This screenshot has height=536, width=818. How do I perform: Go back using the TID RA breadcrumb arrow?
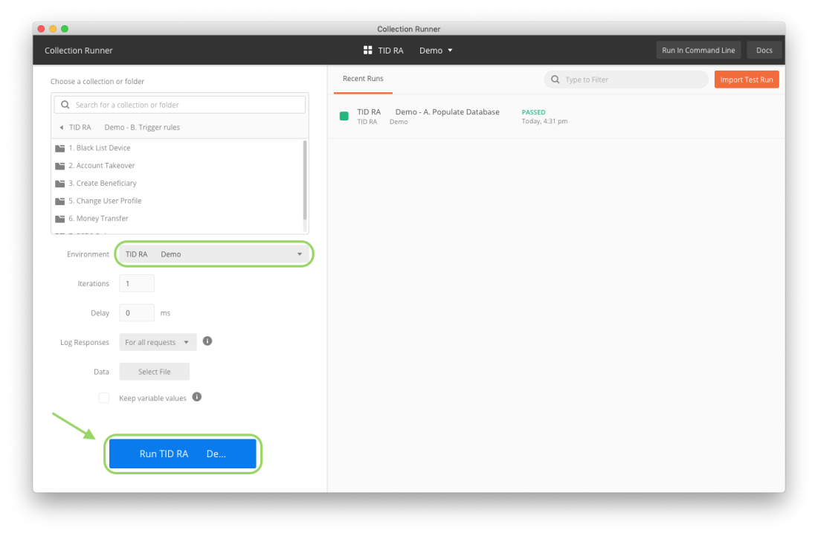point(62,127)
